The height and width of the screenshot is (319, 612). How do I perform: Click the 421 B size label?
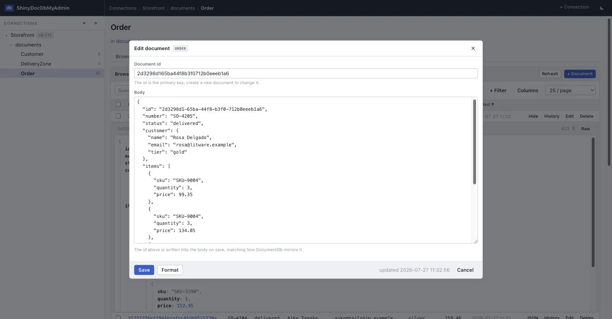[568, 129]
